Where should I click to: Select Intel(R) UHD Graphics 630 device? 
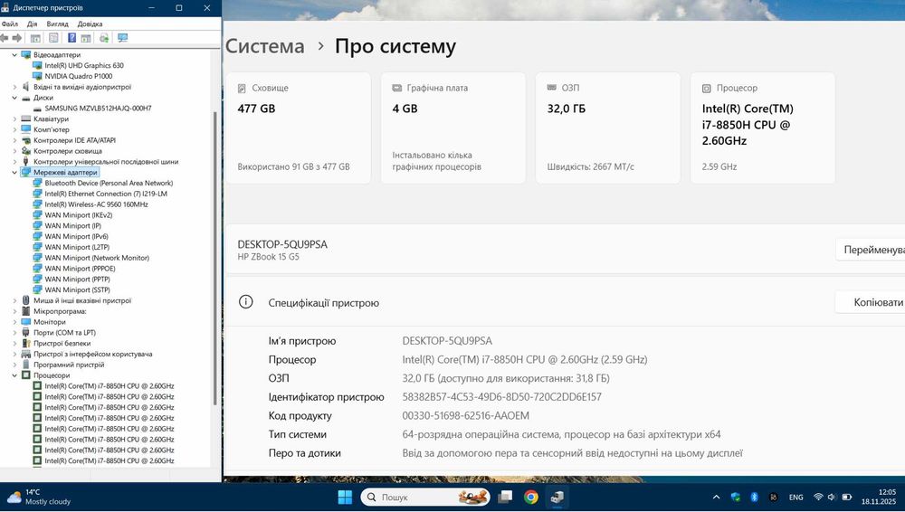click(x=84, y=66)
